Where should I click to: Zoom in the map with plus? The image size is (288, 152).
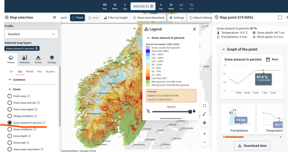204,134
